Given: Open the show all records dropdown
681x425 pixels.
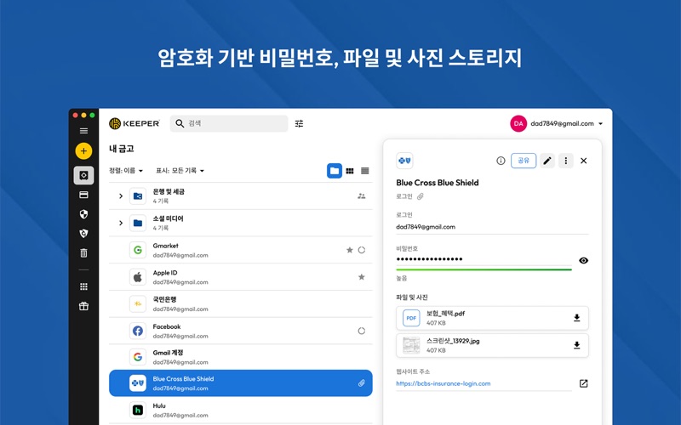Looking at the screenshot, I should [x=180, y=171].
